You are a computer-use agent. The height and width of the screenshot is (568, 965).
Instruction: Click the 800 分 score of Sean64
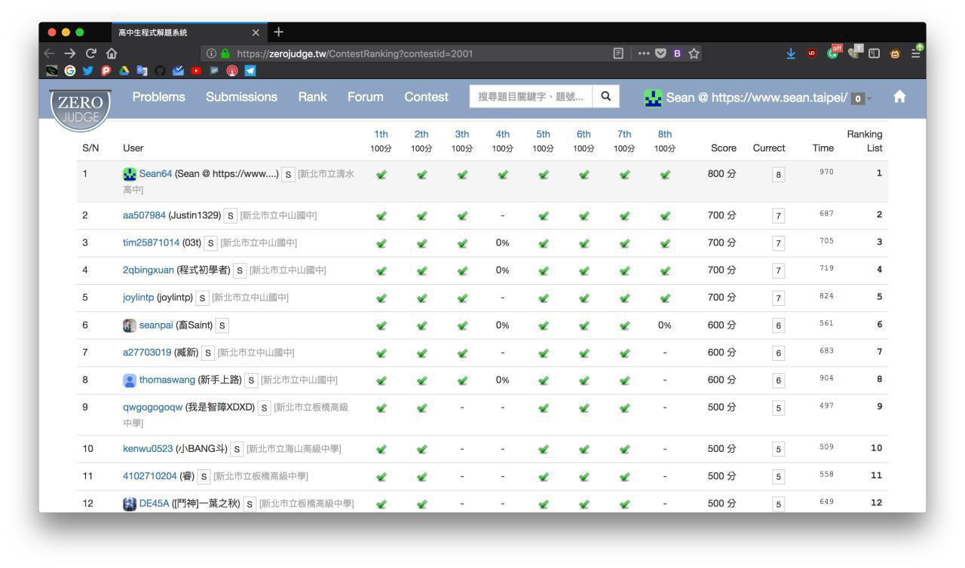[721, 173]
